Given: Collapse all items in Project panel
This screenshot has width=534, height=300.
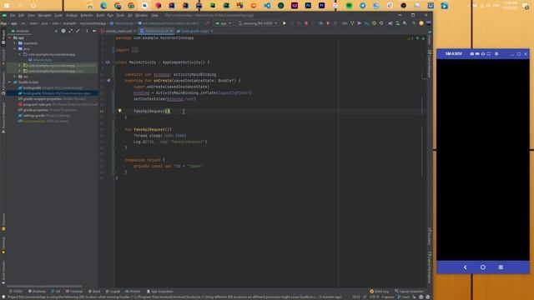Looking at the screenshot, I should 78,31.
